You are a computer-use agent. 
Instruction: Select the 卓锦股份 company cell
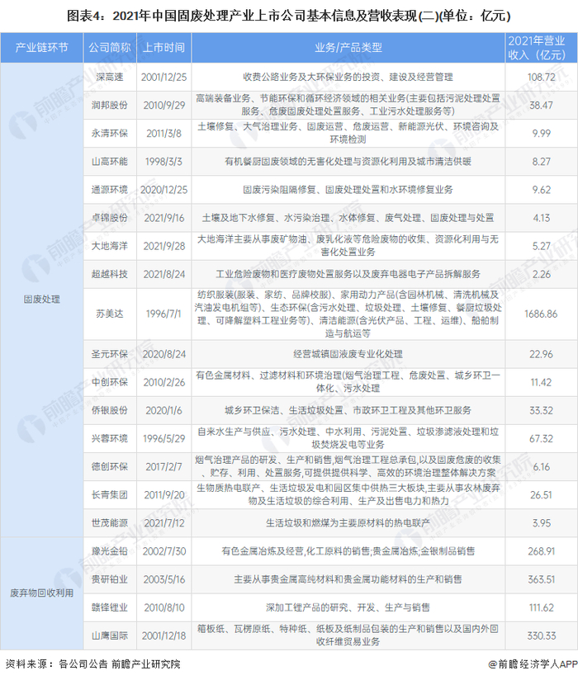(110, 218)
